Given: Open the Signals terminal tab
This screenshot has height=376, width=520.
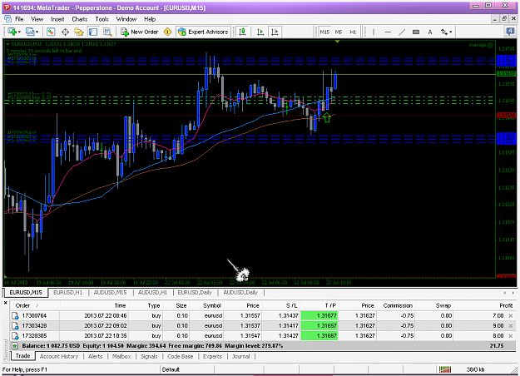Looking at the screenshot, I should 149,356.
